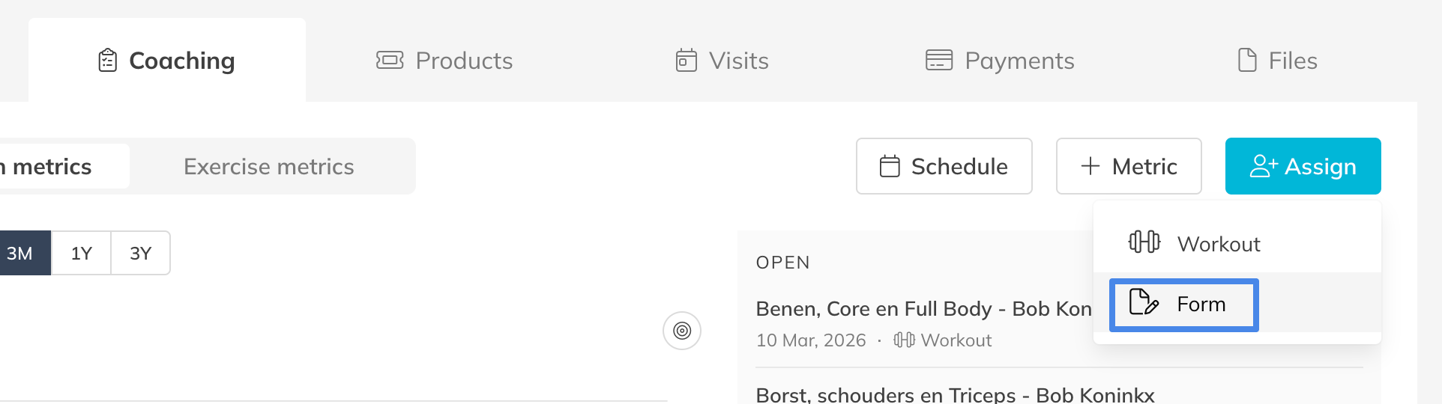Open the Assign dropdown
1442x404 pixels.
(x=1303, y=166)
